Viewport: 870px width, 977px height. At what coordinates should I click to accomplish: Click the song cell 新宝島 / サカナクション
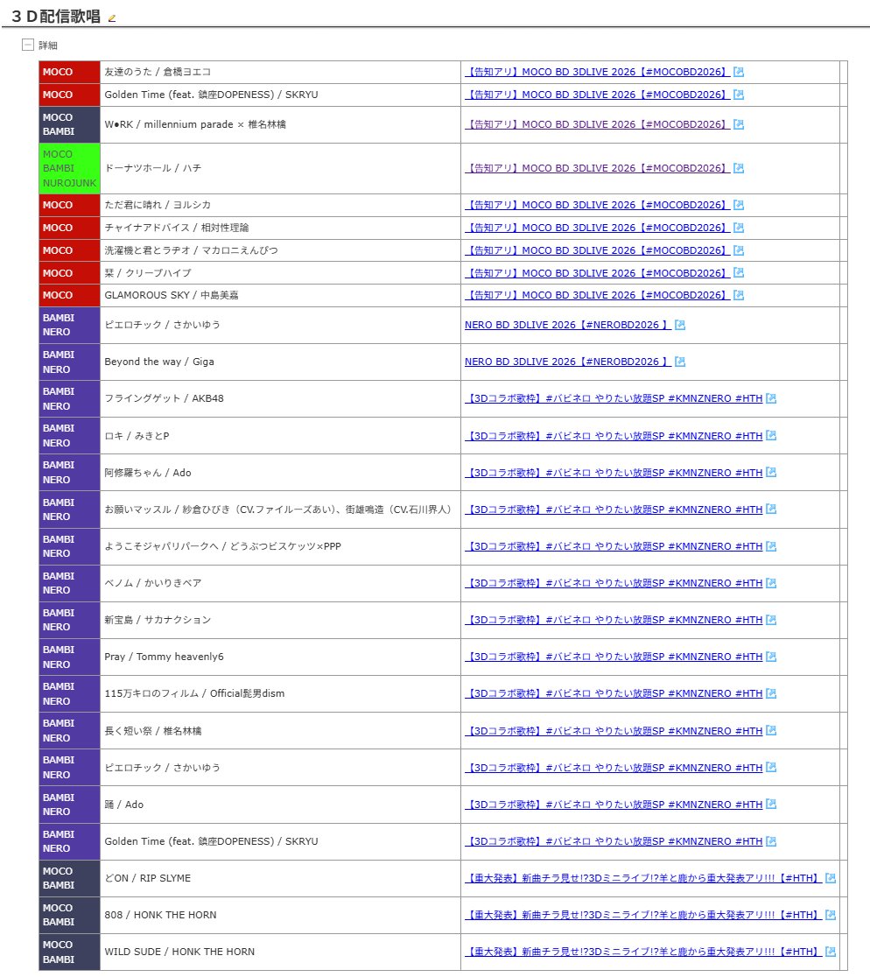pos(280,620)
